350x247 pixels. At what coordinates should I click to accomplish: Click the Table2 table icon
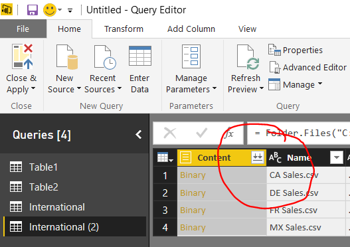click(16, 187)
